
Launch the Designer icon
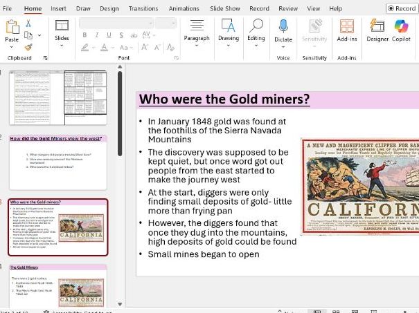377,26
